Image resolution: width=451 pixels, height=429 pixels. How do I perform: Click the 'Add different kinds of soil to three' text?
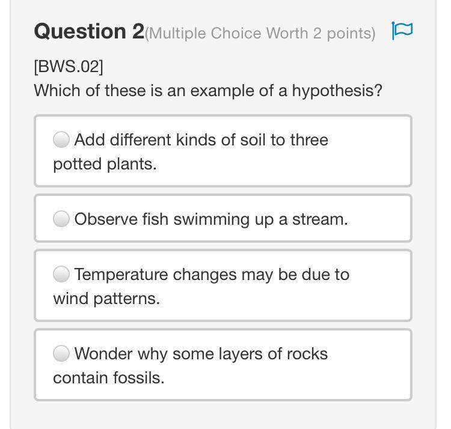201,139
